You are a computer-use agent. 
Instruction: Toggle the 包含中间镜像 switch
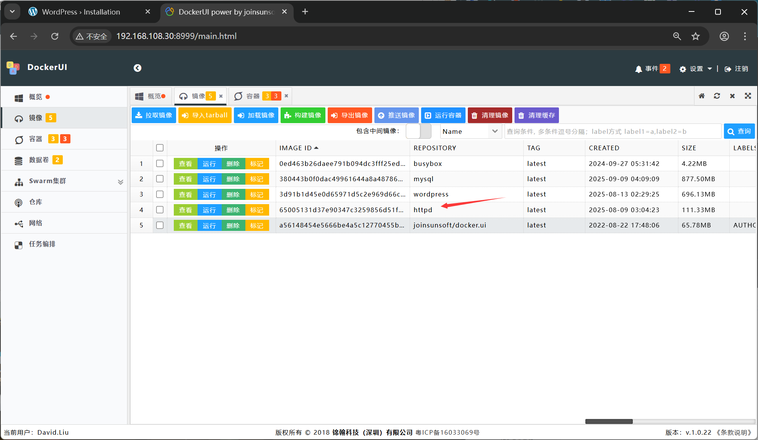click(x=418, y=131)
